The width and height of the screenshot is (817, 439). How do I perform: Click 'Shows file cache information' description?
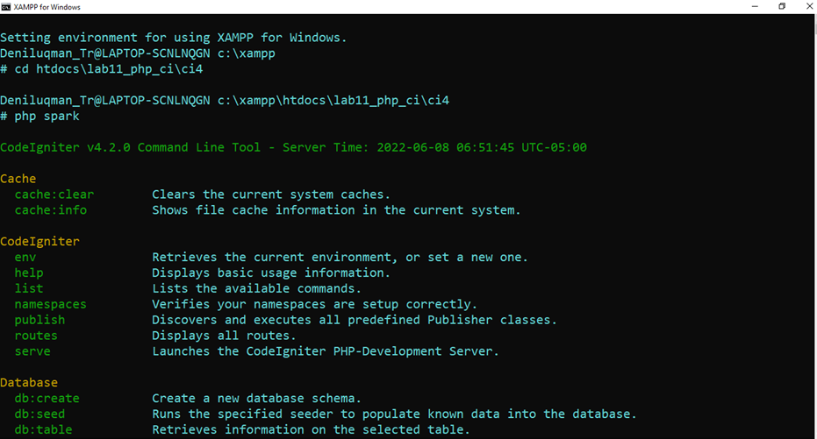(x=336, y=209)
